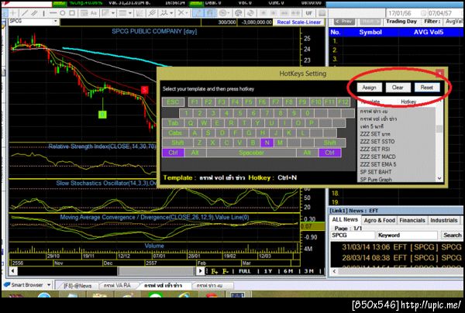465x313 pixels.
Task: Select the rectangle drawing tool
Action: (72, 13)
